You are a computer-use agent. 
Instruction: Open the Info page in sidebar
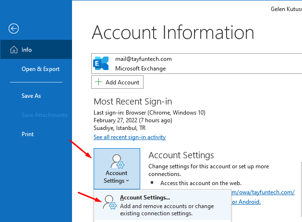point(27,50)
